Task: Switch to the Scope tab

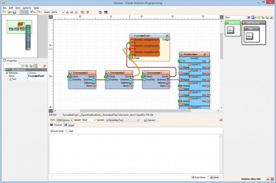Action: 69,125
